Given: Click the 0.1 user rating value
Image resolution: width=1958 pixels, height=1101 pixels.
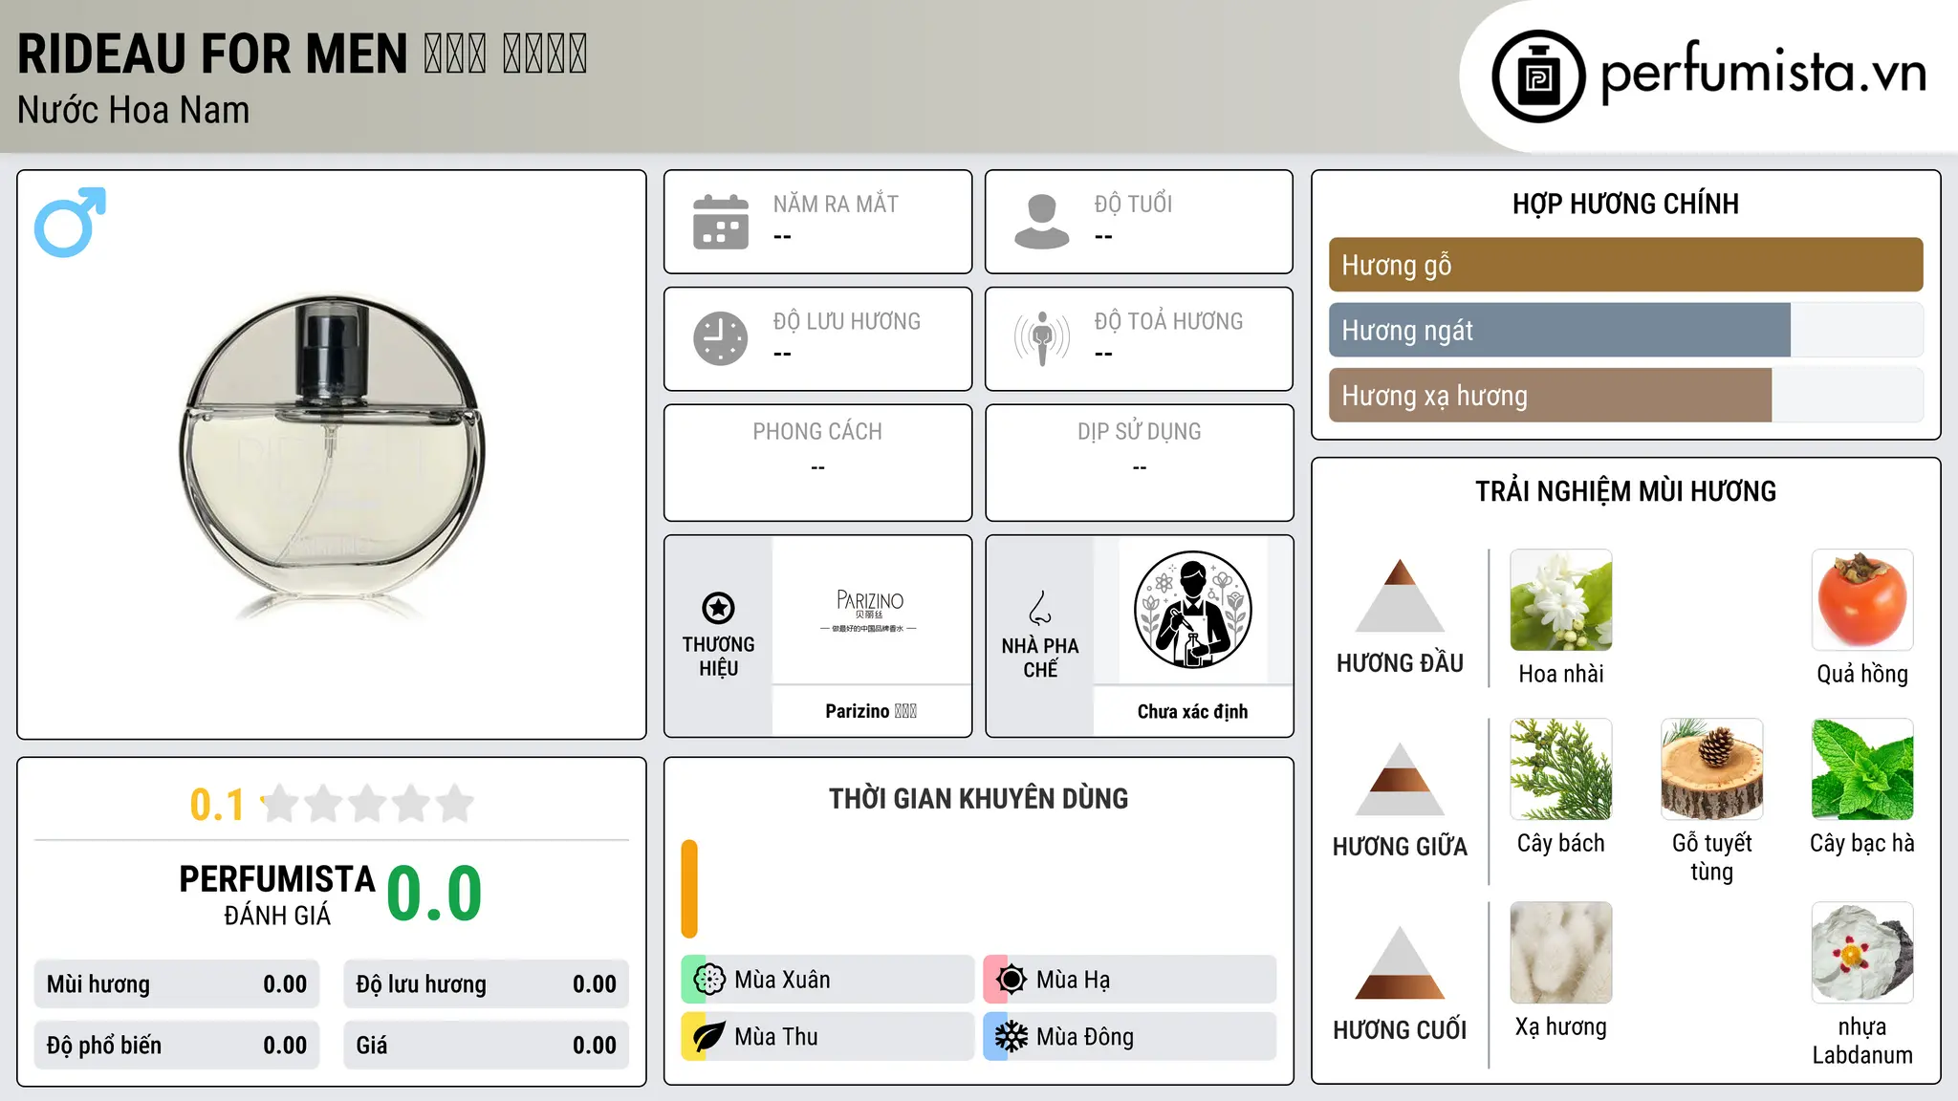Looking at the screenshot, I should [x=217, y=805].
